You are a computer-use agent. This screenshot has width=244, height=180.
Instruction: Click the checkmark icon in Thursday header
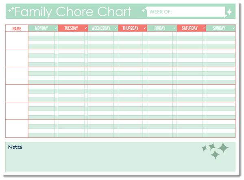pyautogui.click(x=145, y=29)
